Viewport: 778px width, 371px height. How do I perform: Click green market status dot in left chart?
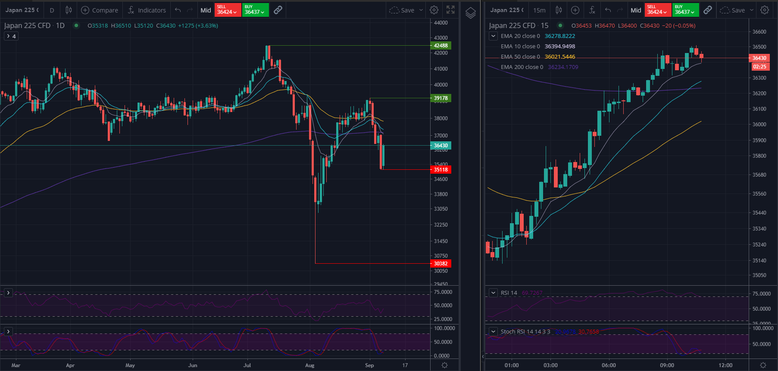[76, 25]
